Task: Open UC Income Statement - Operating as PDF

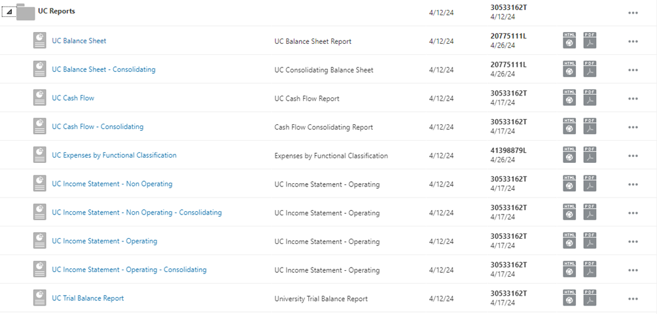Action: (x=590, y=241)
